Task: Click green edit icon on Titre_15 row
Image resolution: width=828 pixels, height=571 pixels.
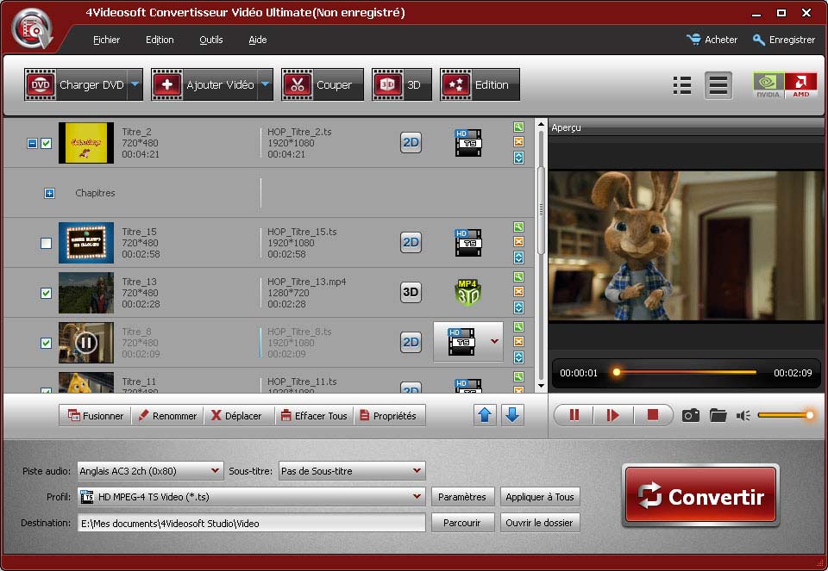Action: click(518, 227)
